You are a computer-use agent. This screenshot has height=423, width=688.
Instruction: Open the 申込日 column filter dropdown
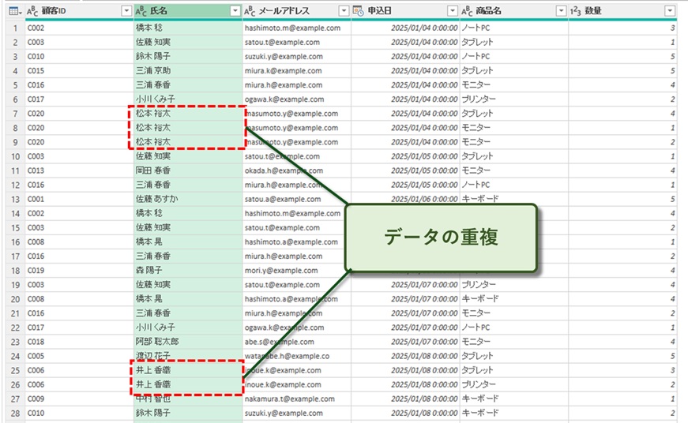point(452,11)
